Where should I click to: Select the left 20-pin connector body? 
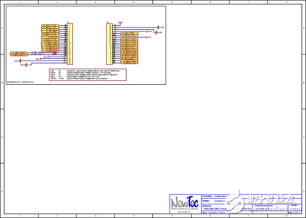70,44
